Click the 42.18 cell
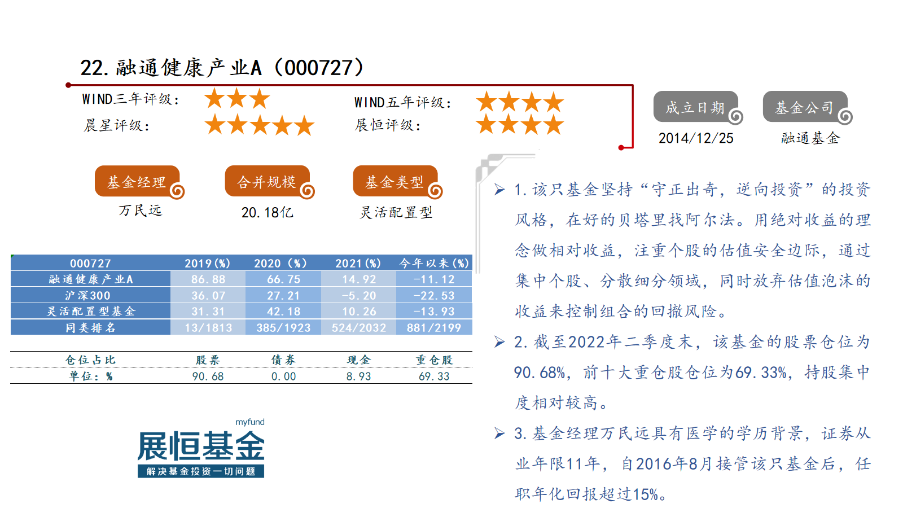 pyautogui.click(x=283, y=312)
